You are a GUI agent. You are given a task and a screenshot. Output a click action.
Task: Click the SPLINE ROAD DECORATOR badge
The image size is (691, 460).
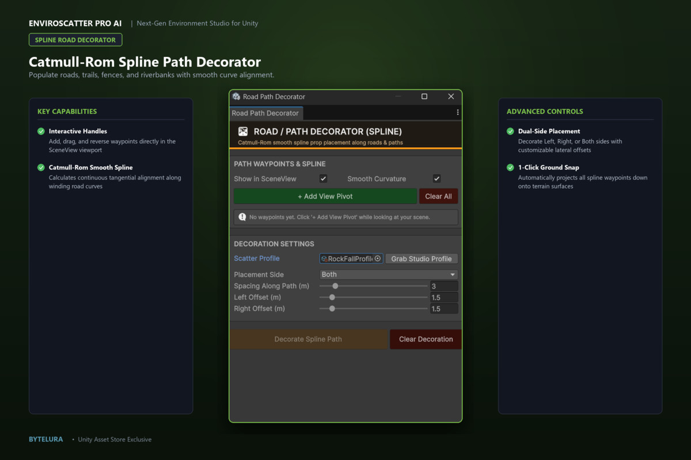[x=75, y=40]
